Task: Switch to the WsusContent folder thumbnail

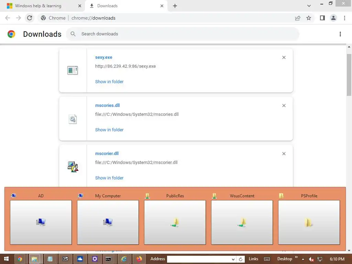Action: click(x=242, y=222)
